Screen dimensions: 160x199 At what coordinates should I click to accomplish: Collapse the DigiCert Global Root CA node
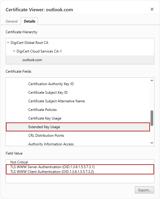pos(8,43)
